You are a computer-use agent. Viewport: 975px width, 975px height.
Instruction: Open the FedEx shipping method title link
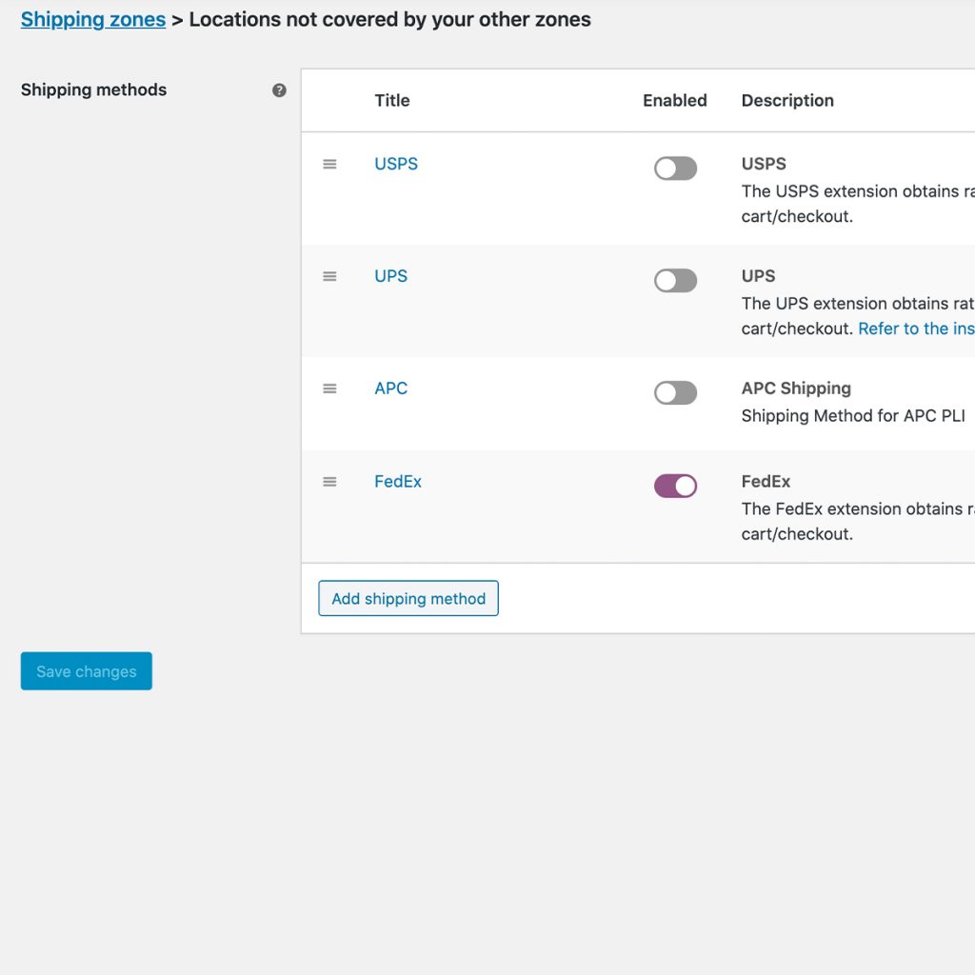click(x=398, y=482)
